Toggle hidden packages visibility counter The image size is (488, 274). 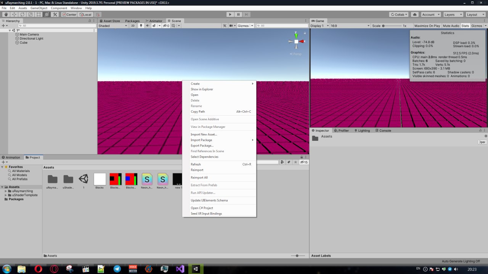[x=304, y=162]
